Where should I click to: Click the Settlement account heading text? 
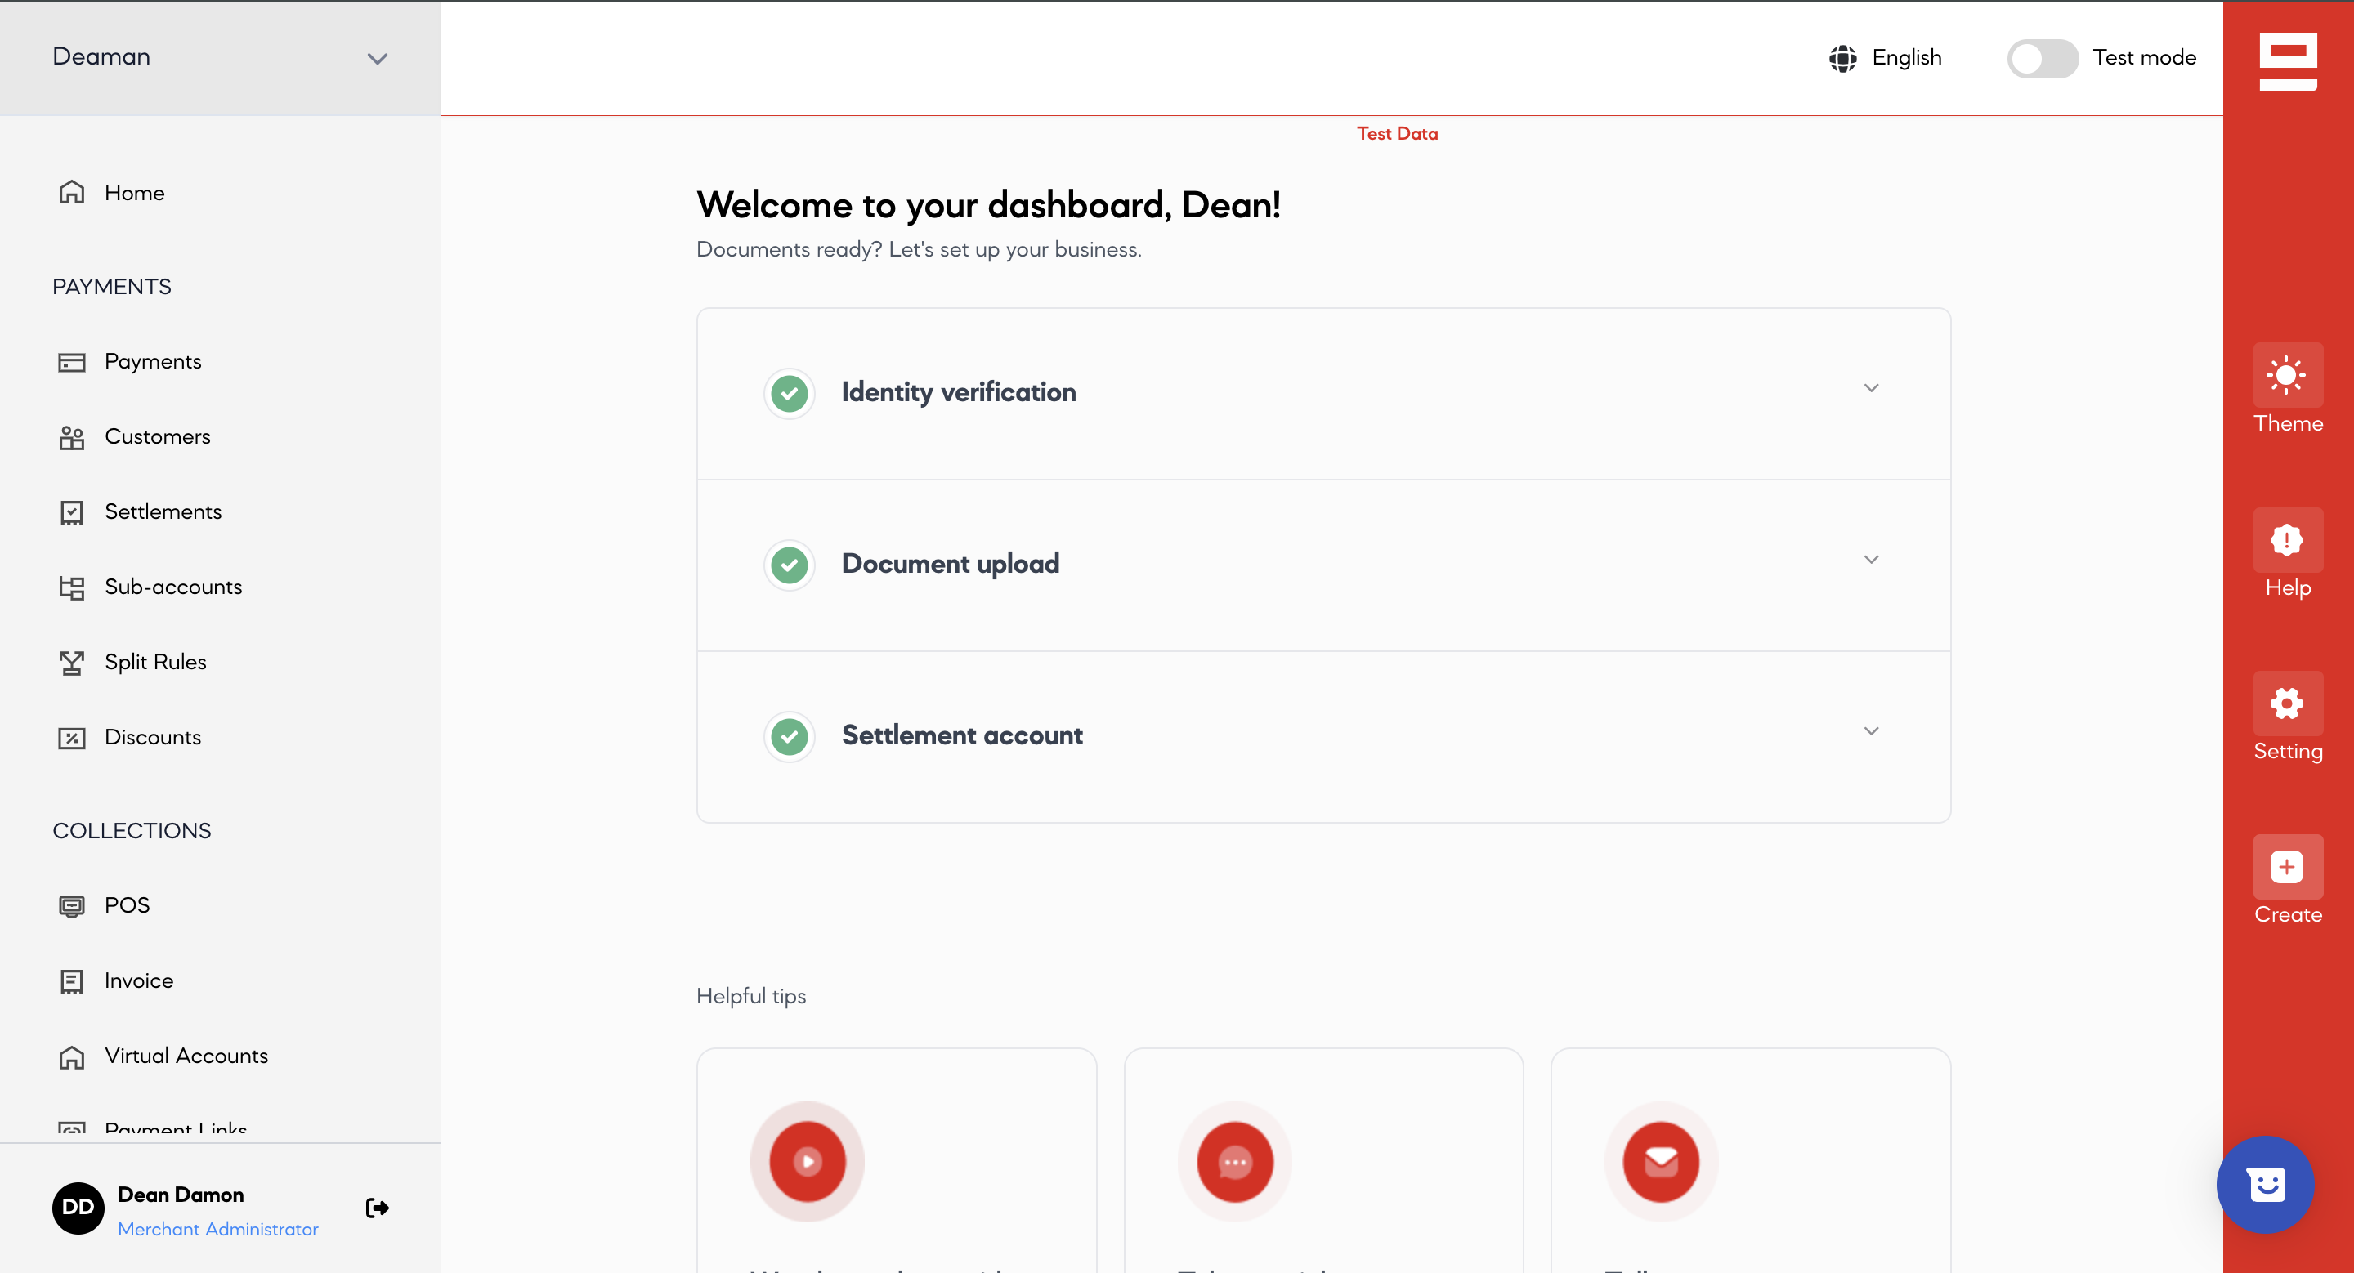click(x=962, y=735)
